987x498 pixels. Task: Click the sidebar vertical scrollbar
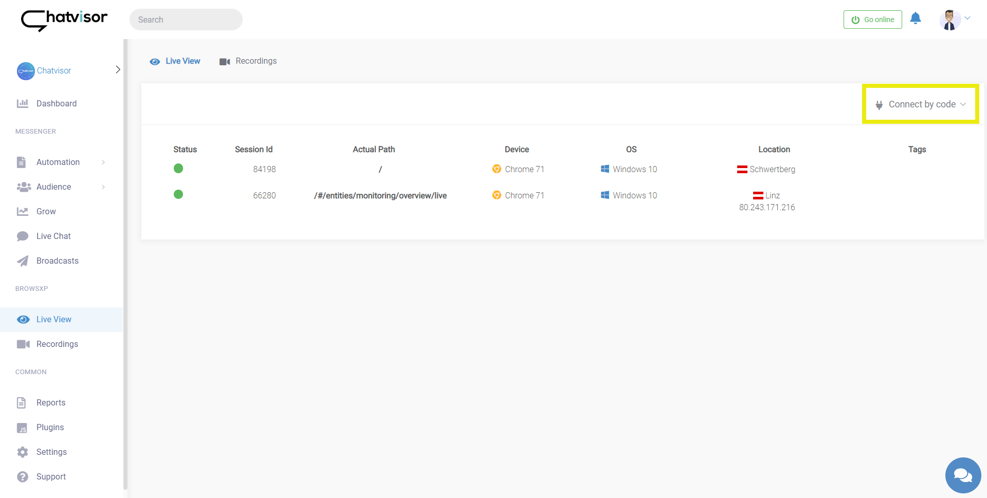125,265
